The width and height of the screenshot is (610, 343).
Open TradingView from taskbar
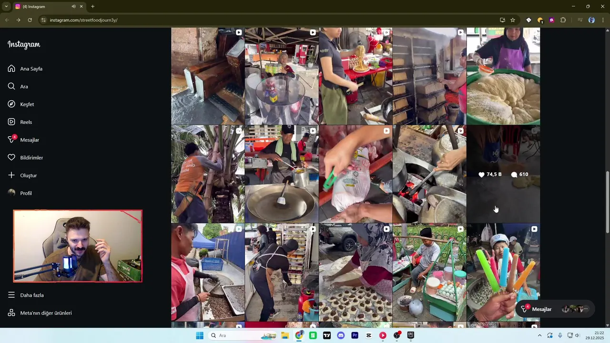click(x=326, y=335)
